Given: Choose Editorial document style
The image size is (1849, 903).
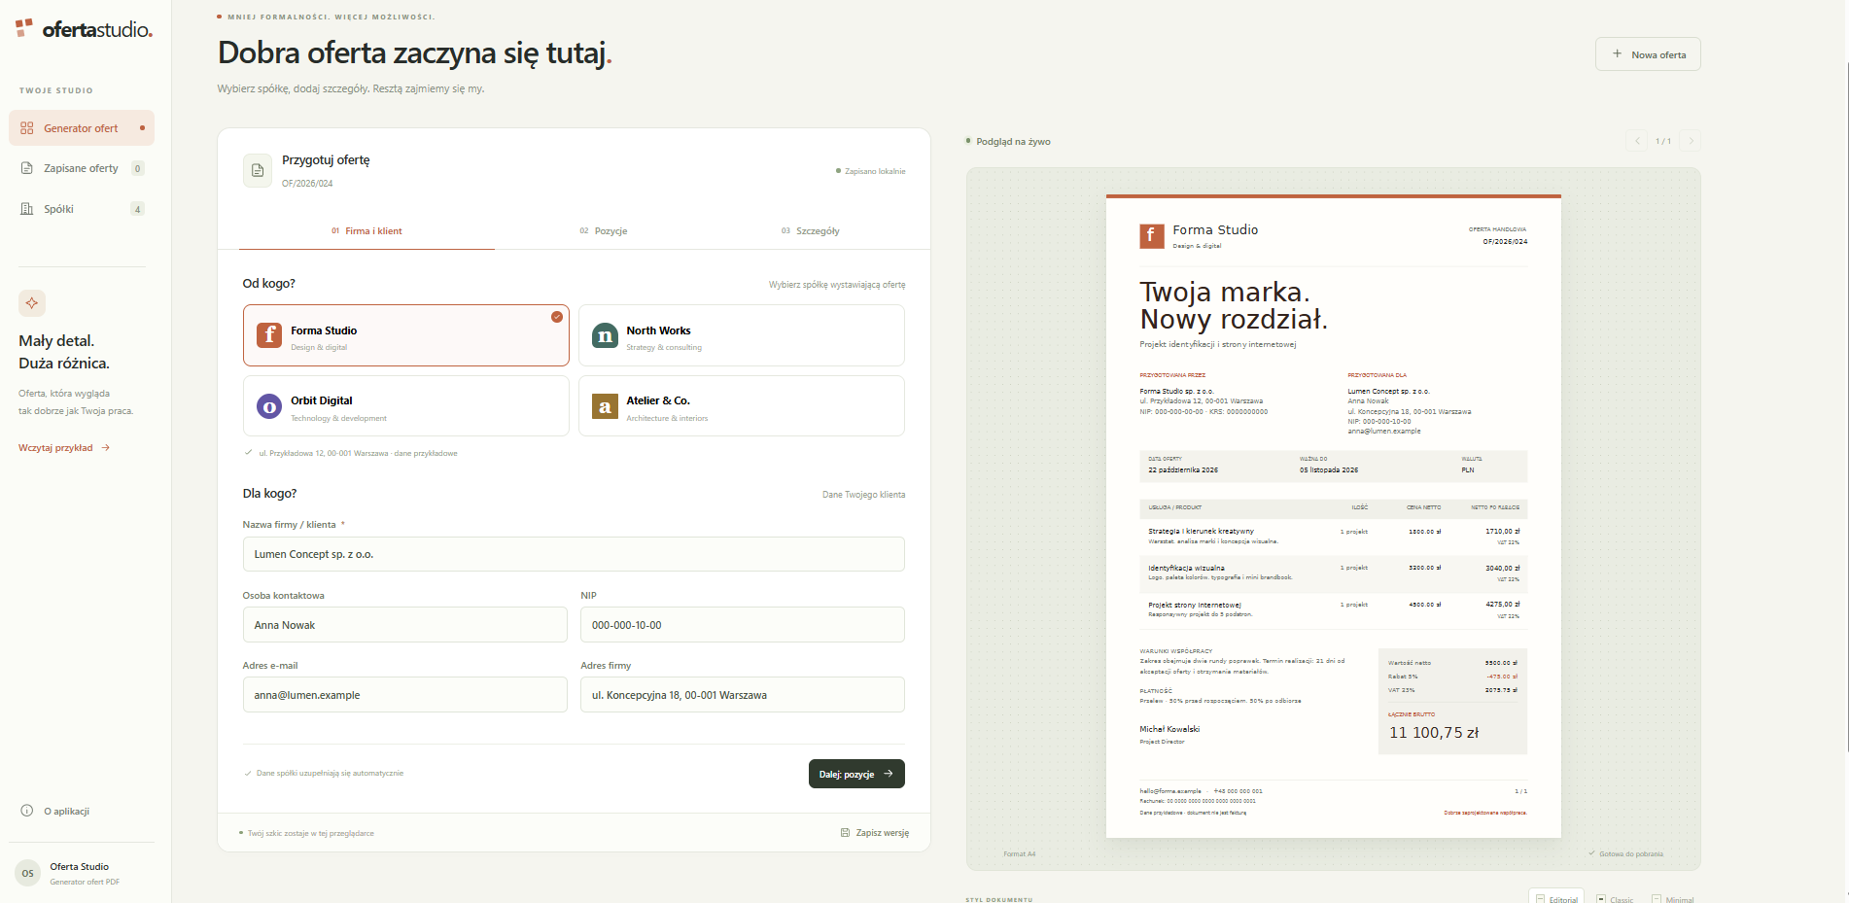Looking at the screenshot, I should [1556, 899].
